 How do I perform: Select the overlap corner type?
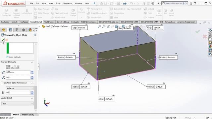coord(13,67)
